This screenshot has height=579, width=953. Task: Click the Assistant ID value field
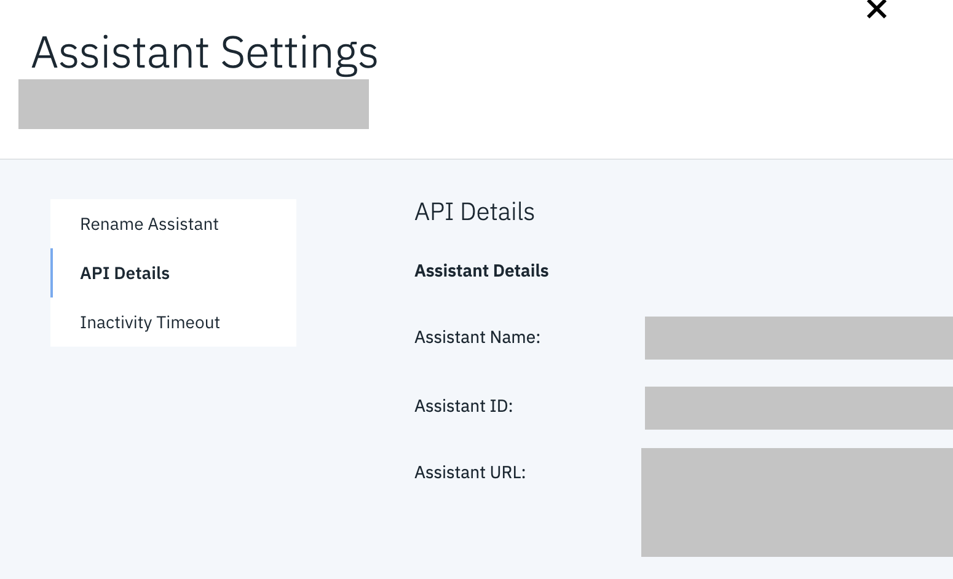point(798,408)
